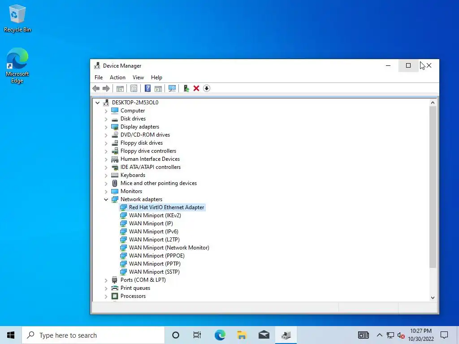Expand Display adapters category

(x=106, y=127)
